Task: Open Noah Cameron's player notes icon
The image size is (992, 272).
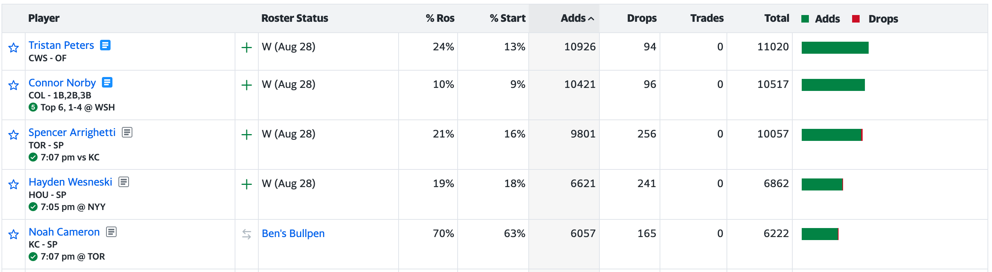Action: pyautogui.click(x=111, y=232)
